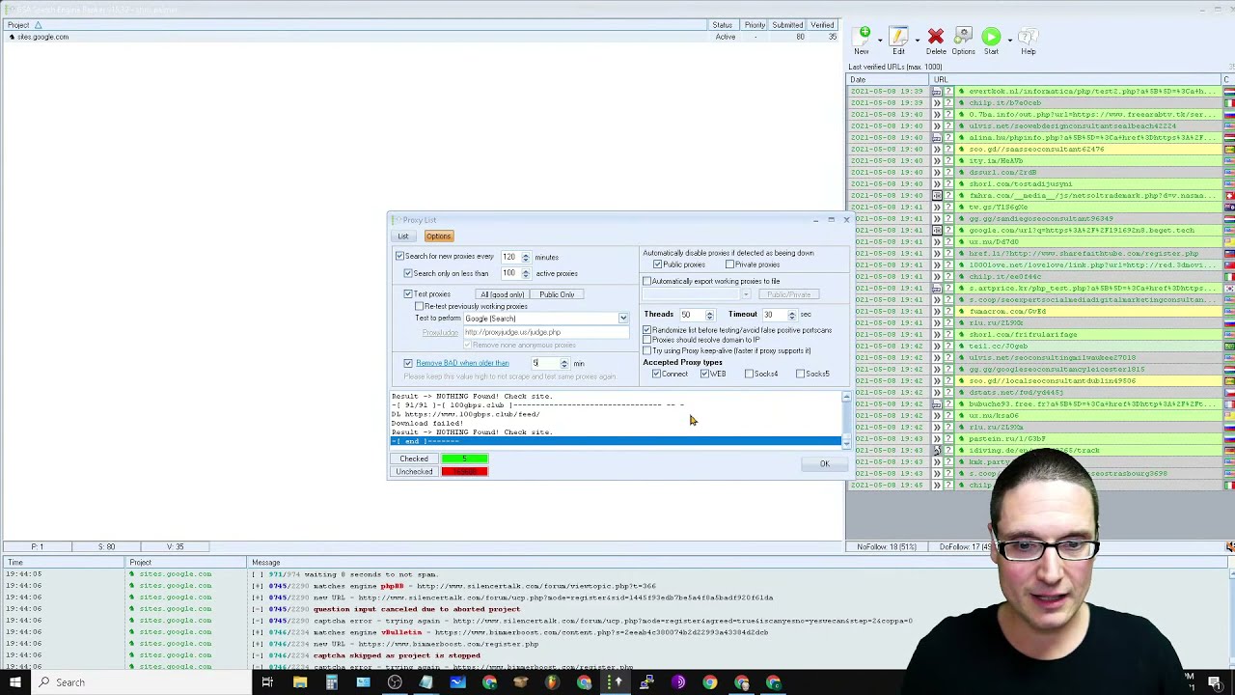Viewport: 1235px width, 695px height.
Task: Open Test to perform Google (Search) dropdown
Action: pyautogui.click(x=623, y=319)
